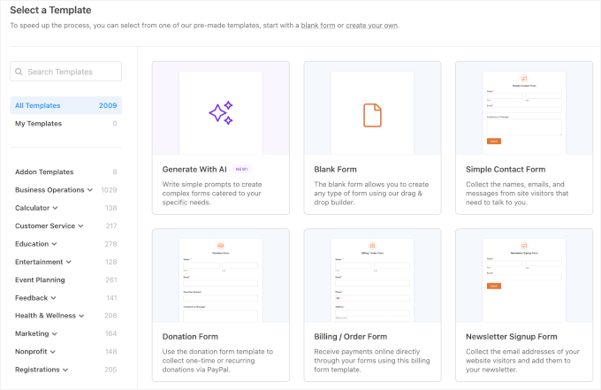Expand the Business Operations category chevron

(x=90, y=190)
